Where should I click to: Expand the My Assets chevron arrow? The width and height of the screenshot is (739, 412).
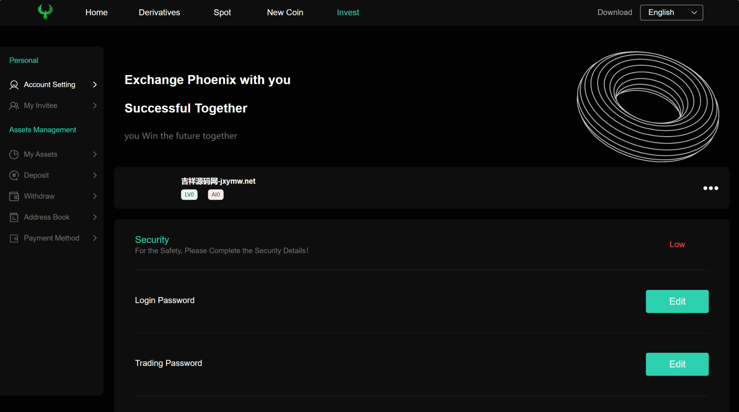[x=95, y=154]
